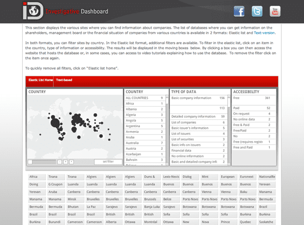Click the country list scroll down arrow

167,164
